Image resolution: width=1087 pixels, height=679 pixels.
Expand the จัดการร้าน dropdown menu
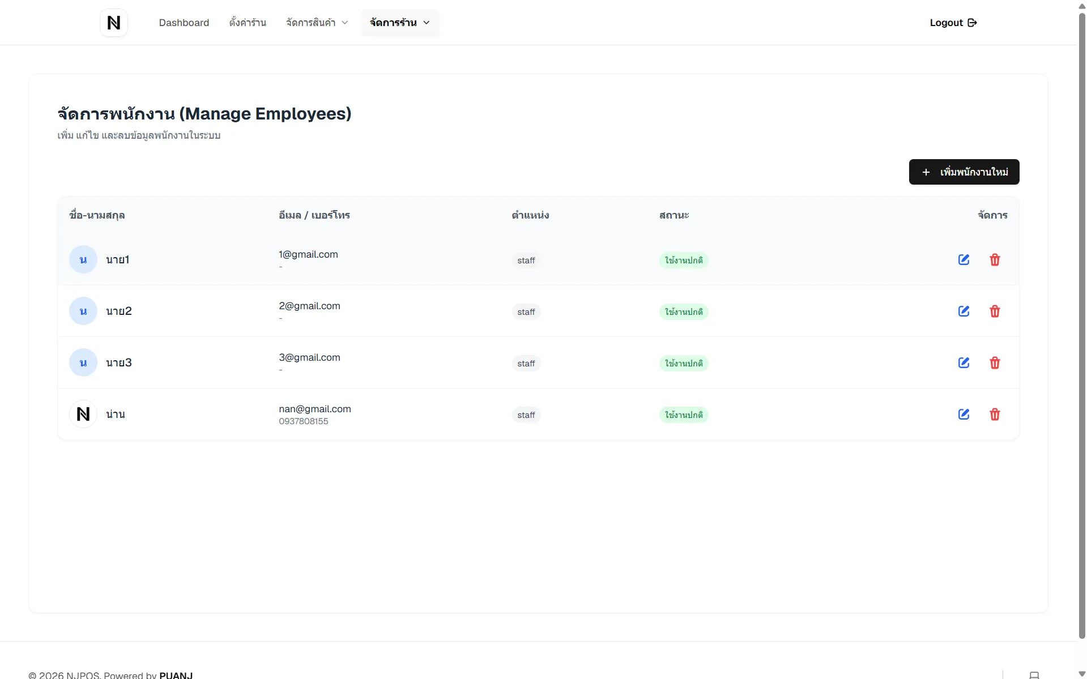(x=400, y=23)
